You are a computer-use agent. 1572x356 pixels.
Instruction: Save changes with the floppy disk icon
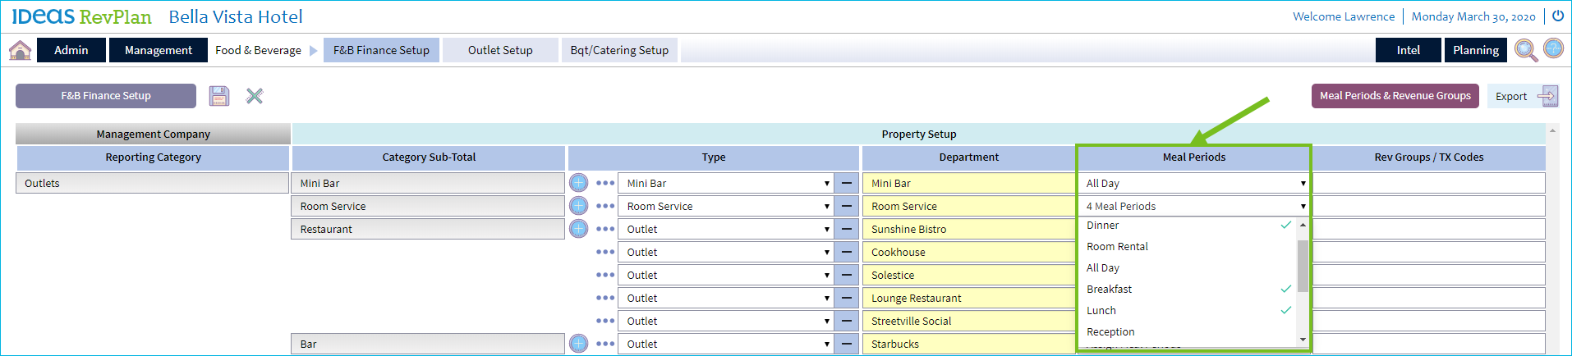(219, 96)
